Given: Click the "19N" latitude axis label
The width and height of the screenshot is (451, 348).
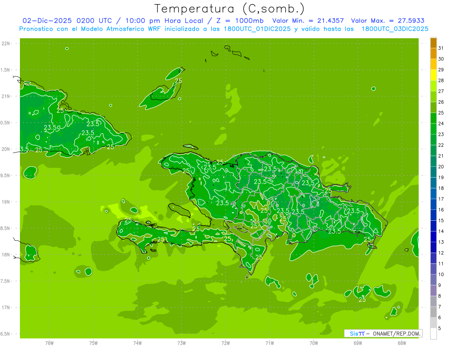Looking at the screenshot, I should click(6, 202).
